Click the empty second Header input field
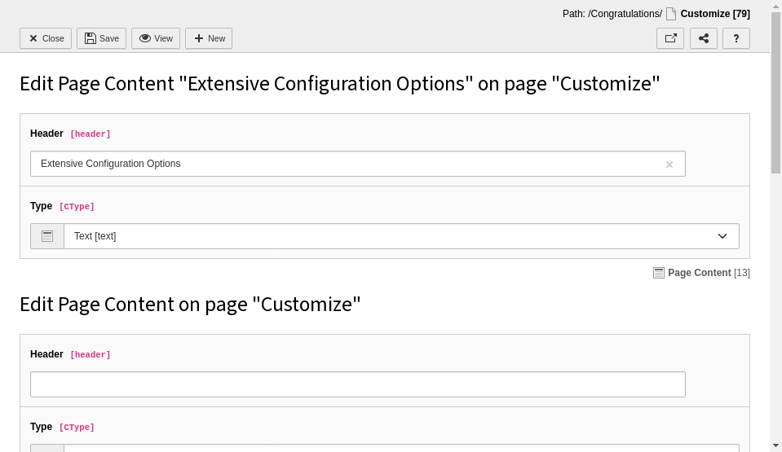This screenshot has height=452, width=782. click(x=358, y=384)
